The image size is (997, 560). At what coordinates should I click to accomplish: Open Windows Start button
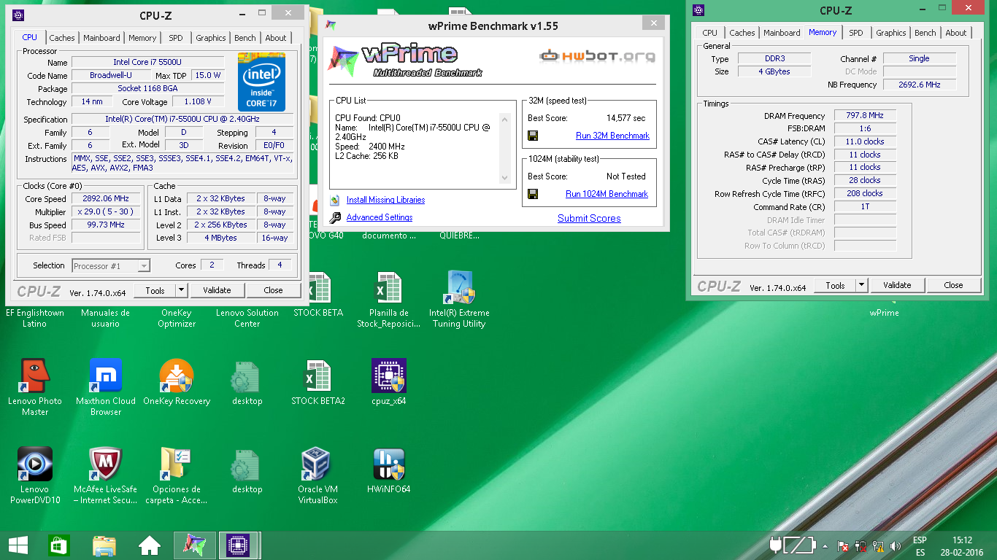[x=18, y=545]
